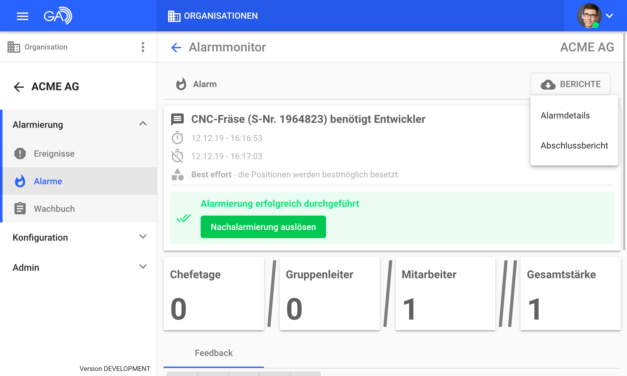Open the Gesamtstärke count card

tap(570, 294)
